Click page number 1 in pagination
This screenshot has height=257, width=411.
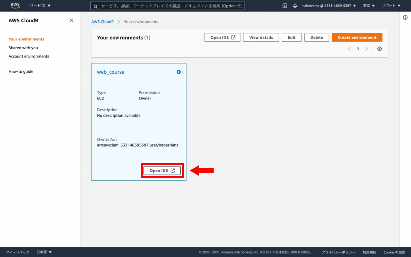tap(358, 49)
